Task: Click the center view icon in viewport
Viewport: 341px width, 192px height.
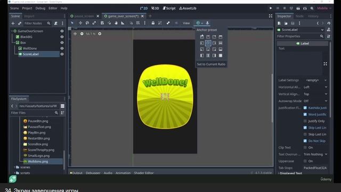Action: [75, 34]
